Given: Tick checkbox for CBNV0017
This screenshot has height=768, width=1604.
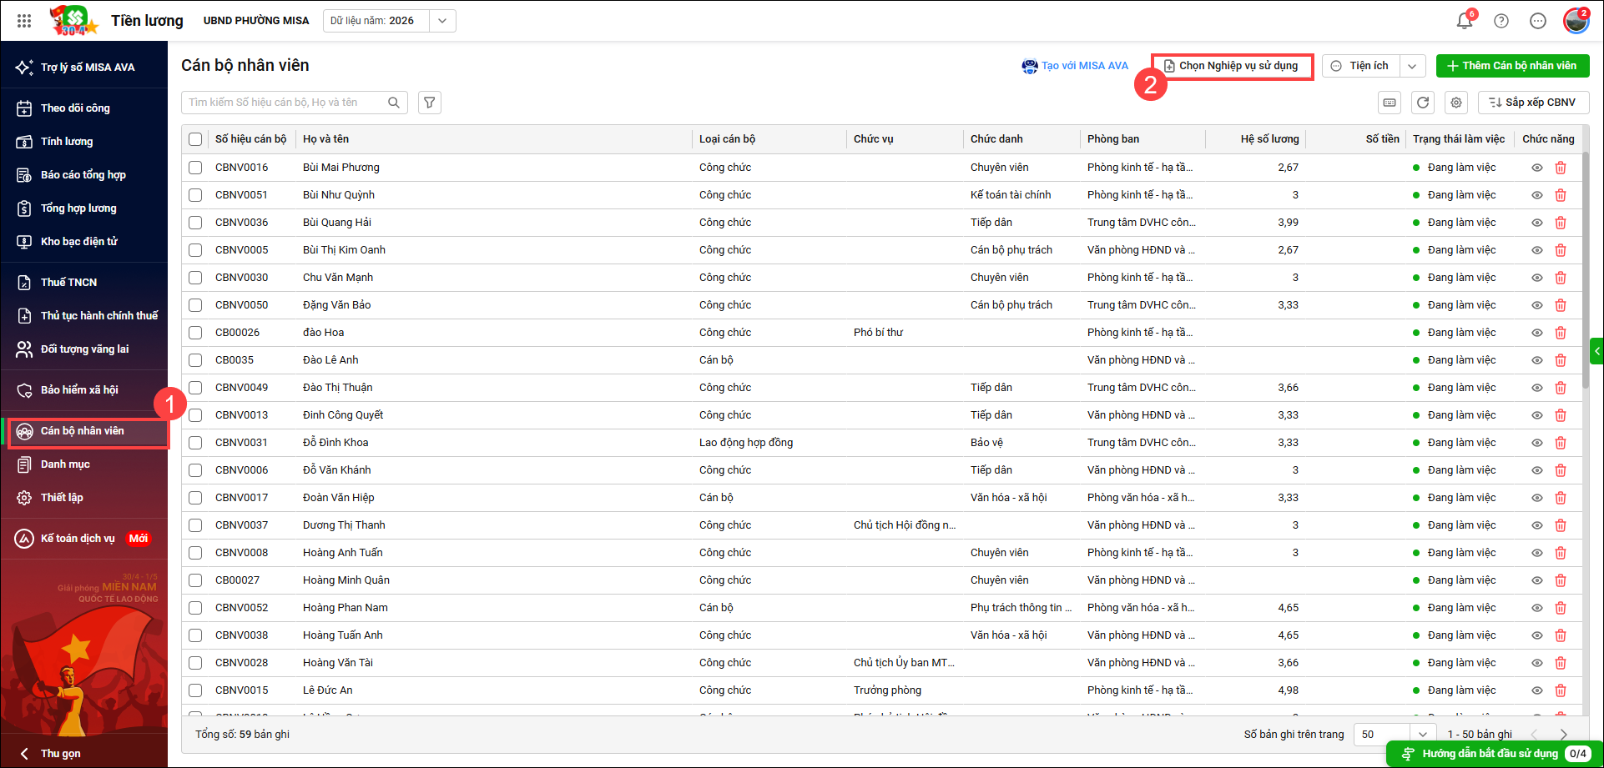Looking at the screenshot, I should [x=195, y=498].
